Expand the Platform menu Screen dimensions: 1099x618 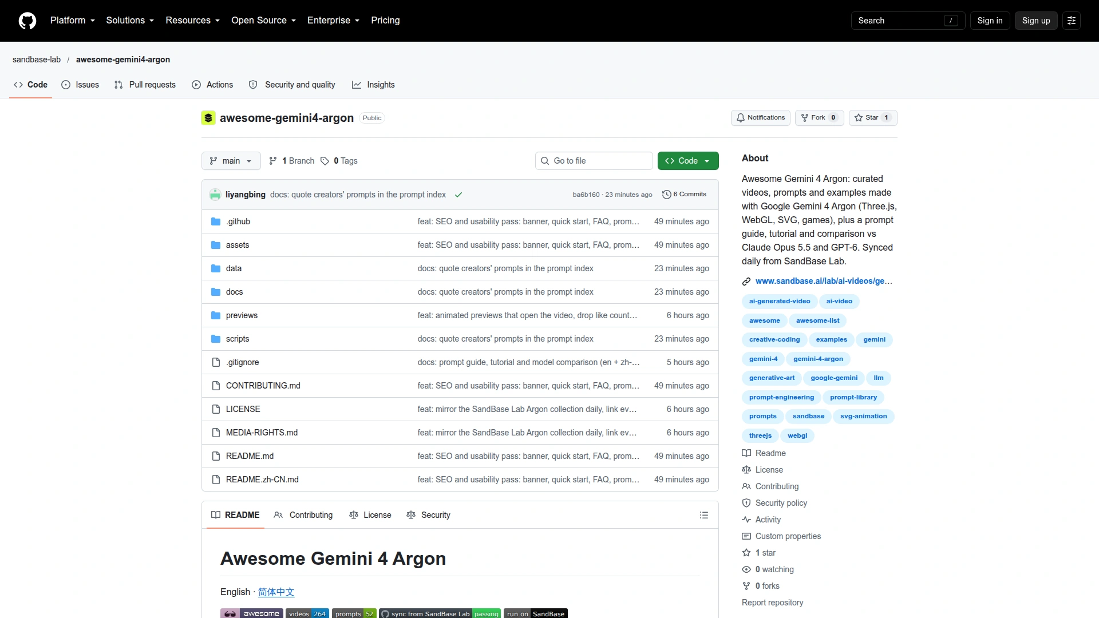point(73,21)
